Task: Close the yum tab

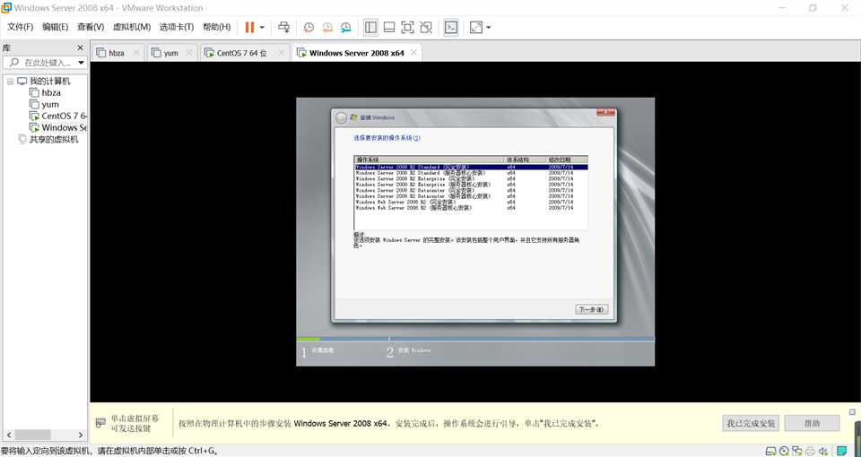Action: point(189,53)
